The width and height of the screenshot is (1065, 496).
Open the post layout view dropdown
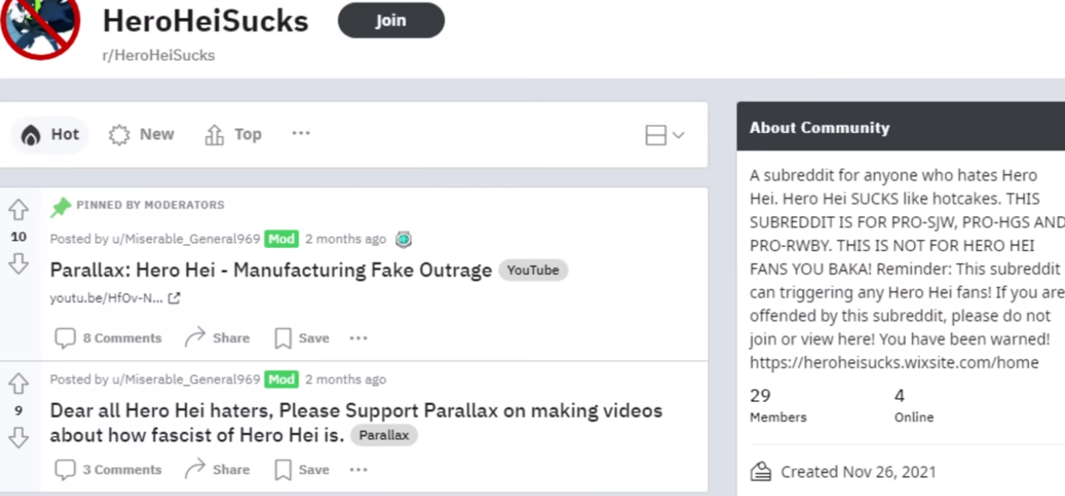click(664, 135)
